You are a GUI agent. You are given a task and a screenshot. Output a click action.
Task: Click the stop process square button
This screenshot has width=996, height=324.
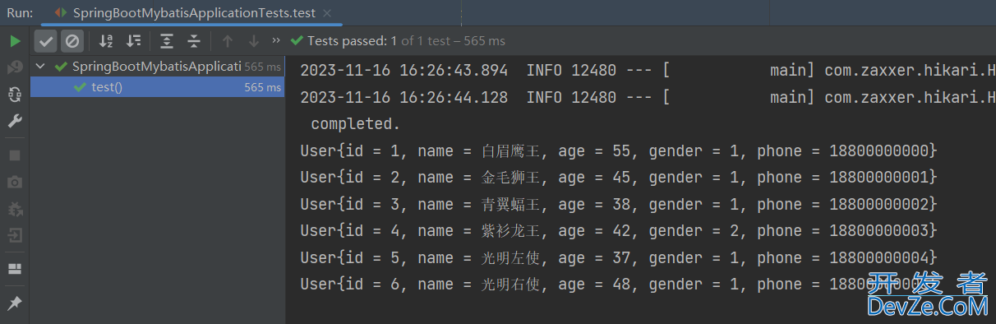[15, 155]
